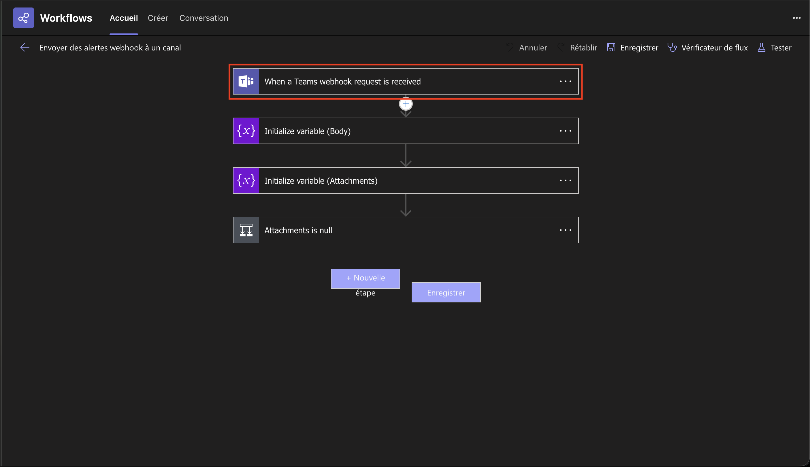The width and height of the screenshot is (810, 467).
Task: Click the plus insert-step button below trigger
Action: point(406,104)
